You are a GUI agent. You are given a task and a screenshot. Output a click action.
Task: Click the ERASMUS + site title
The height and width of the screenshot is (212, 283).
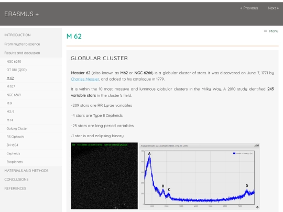pos(21,14)
